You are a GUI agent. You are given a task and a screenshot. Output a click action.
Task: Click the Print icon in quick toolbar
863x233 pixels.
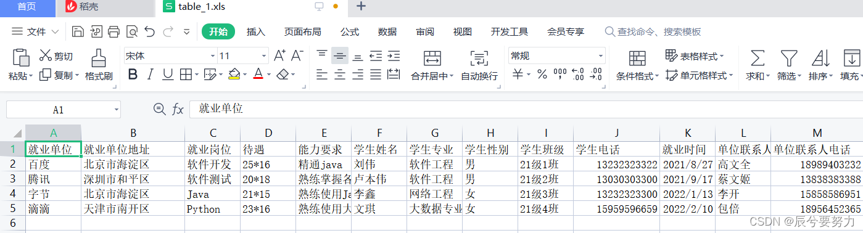tap(114, 31)
